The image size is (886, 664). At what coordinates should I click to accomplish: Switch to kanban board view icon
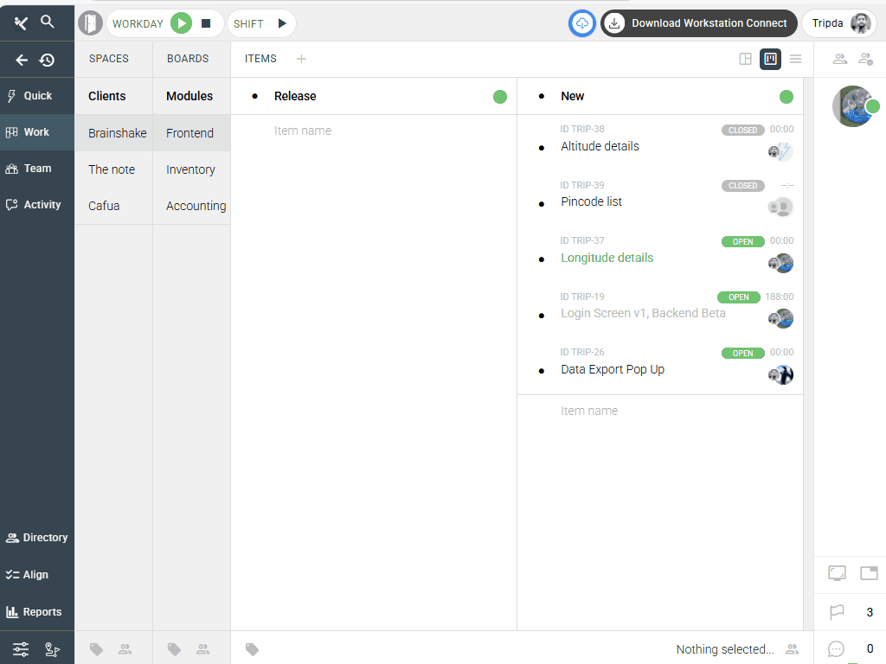[x=770, y=59]
